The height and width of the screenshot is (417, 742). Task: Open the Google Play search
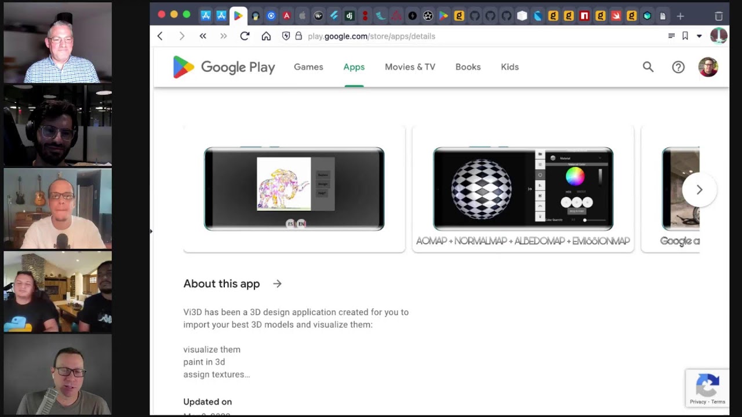click(x=648, y=67)
